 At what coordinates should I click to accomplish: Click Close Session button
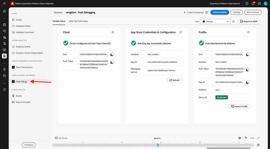pos(253,12)
